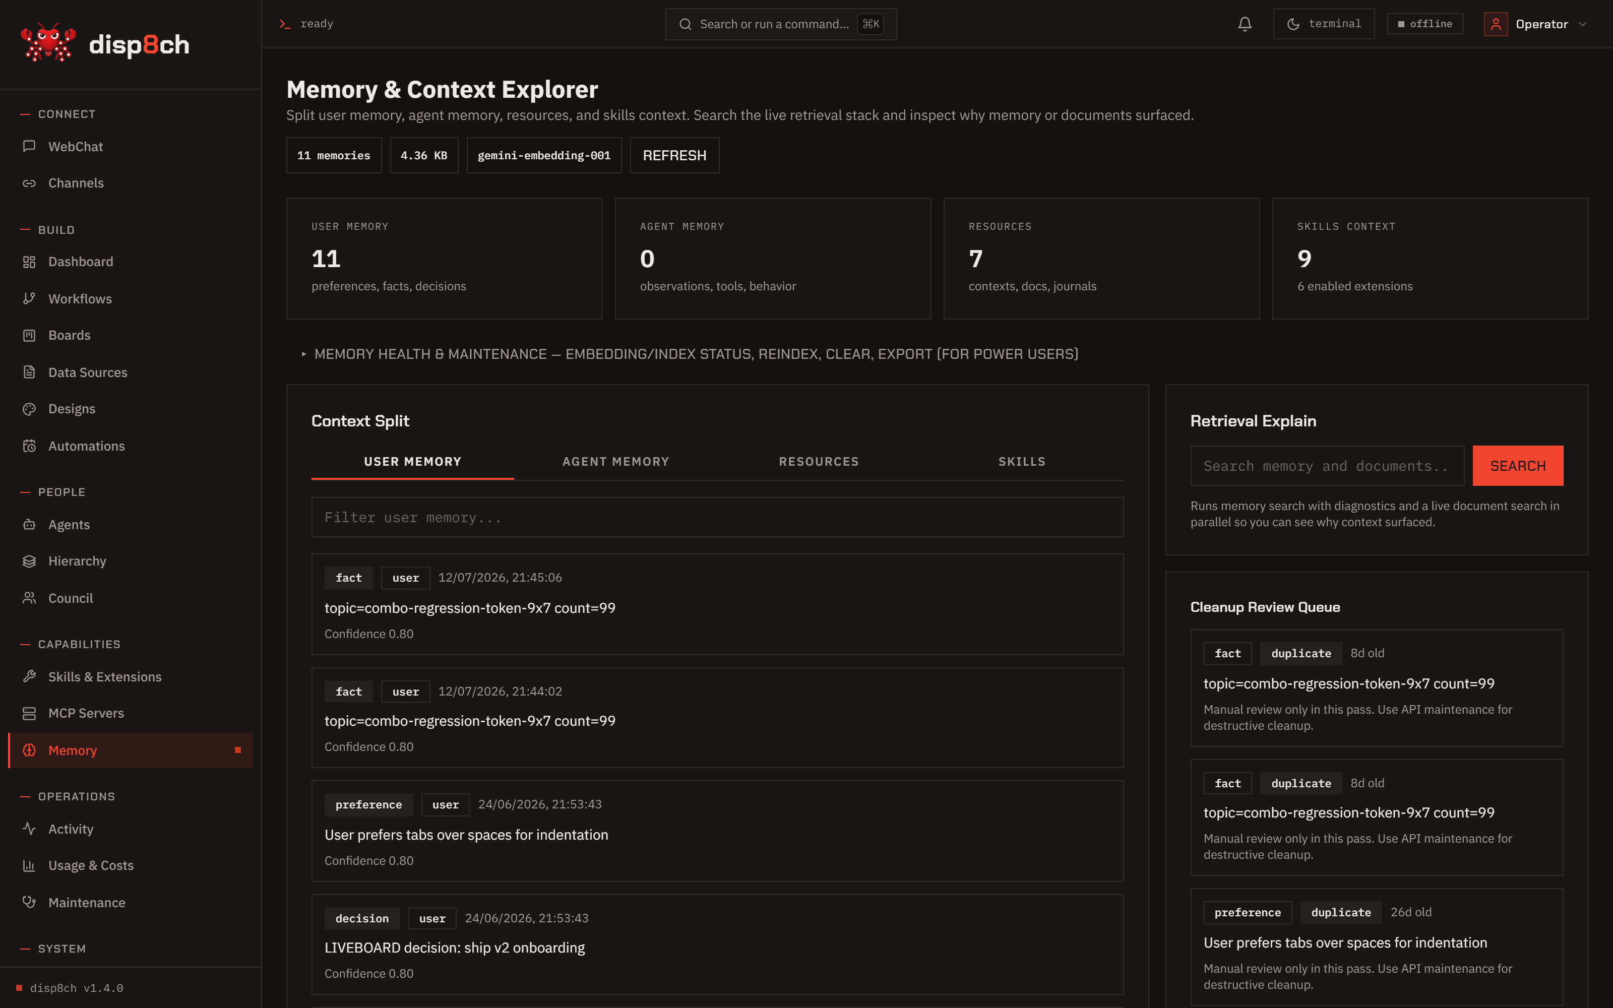Click the Designs palette icon
Screen dimensions: 1613x1008
point(29,409)
